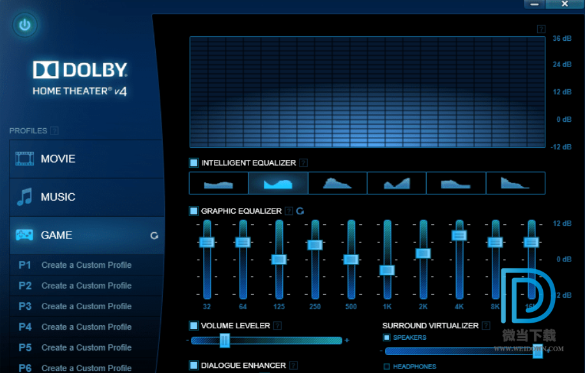
Task: Toggle the Dolby power button
Action: [x=25, y=25]
